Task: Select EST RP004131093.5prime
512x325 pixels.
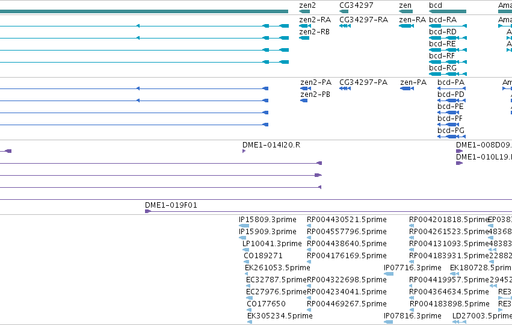Action: pos(449,244)
